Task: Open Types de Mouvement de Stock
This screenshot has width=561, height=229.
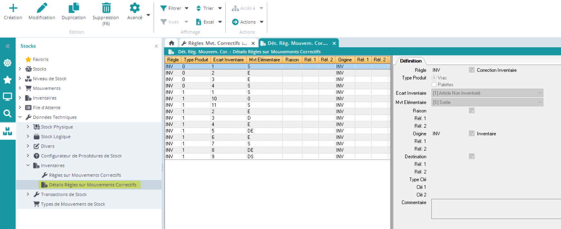Action: tap(73, 204)
